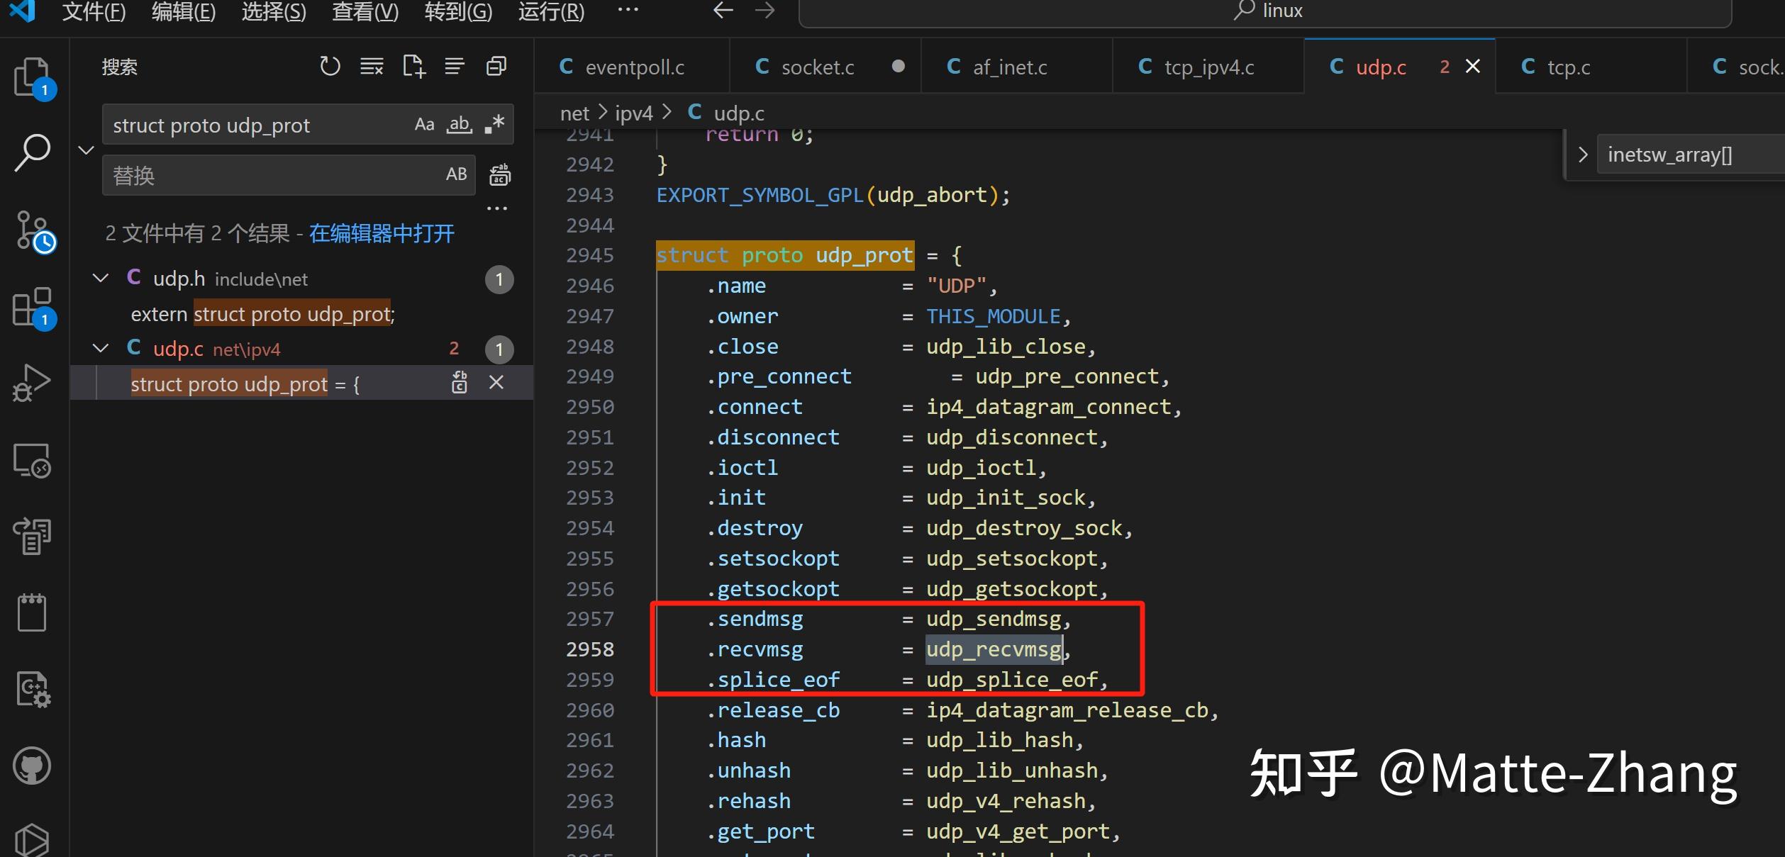The width and height of the screenshot is (1785, 857).
Task: Click EXPORT_SYMBOL_GPL on line 2943
Action: point(760,195)
